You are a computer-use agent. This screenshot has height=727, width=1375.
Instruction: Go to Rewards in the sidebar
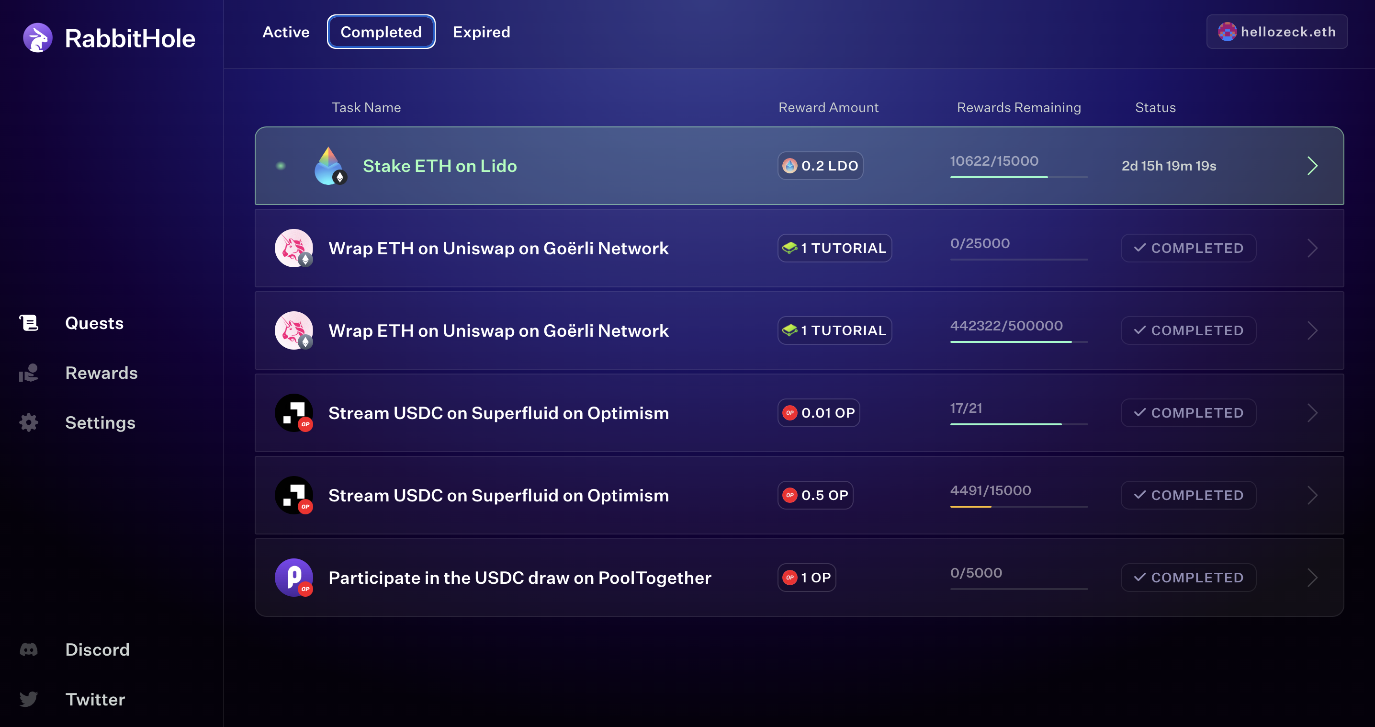coord(101,373)
